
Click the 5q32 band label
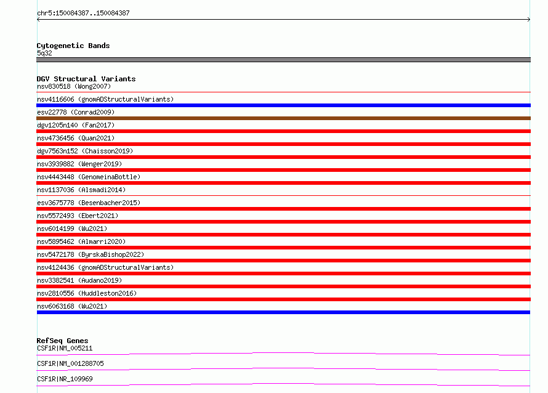click(44, 53)
